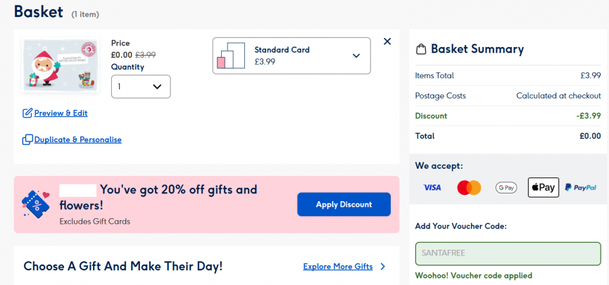
Task: Follow the Explore More Gifts link
Action: pos(338,267)
